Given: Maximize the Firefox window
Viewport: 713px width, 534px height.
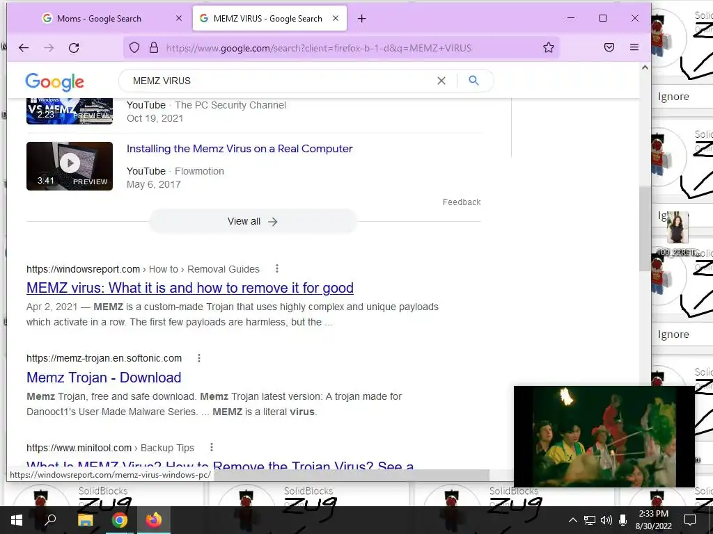Looking at the screenshot, I should [x=603, y=18].
